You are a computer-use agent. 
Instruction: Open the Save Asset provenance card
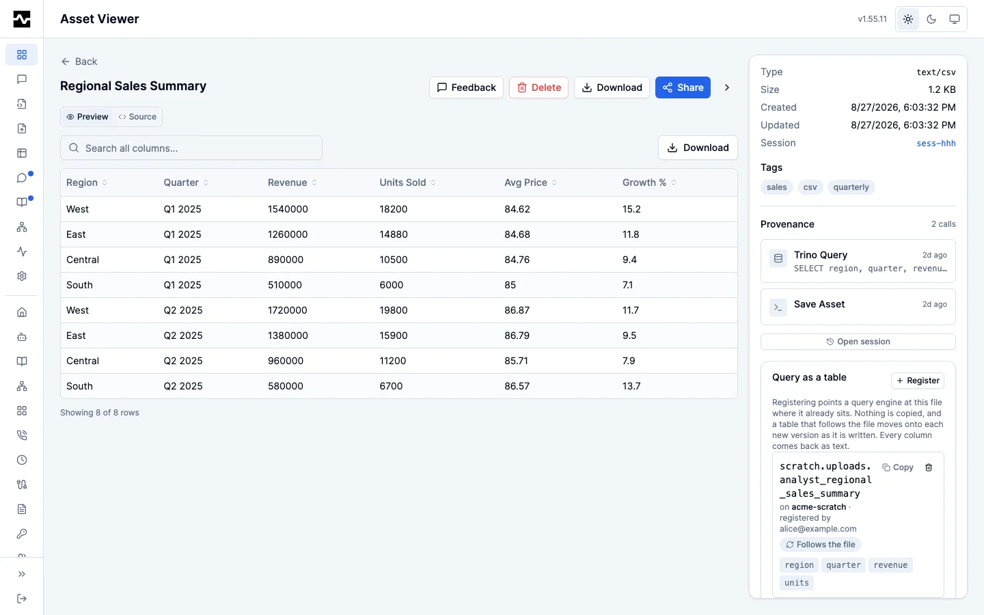coord(858,307)
